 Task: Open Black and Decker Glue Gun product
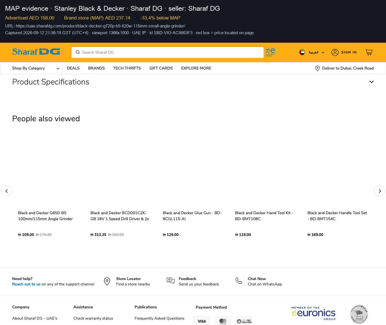[192, 216]
